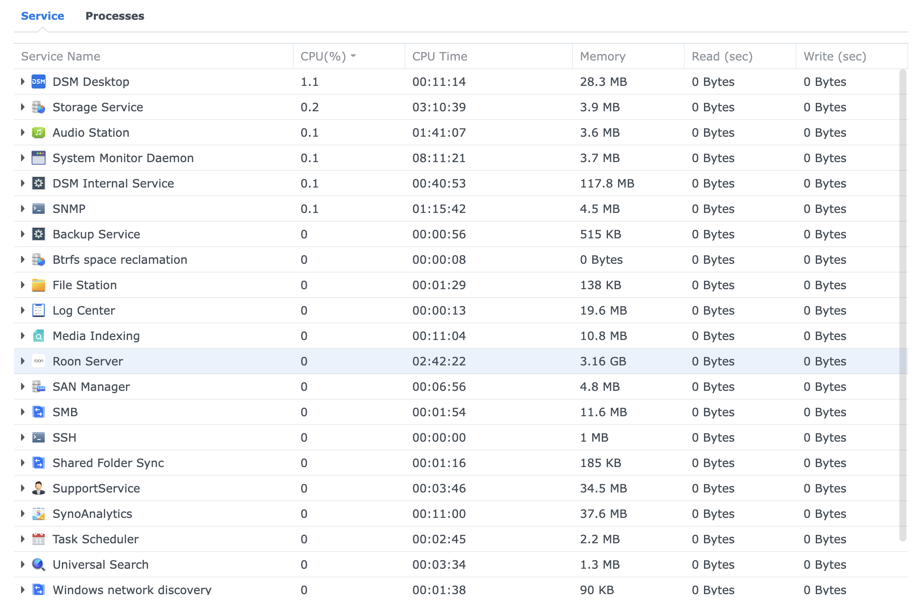Click the SynoAnalytics icon

(x=39, y=513)
